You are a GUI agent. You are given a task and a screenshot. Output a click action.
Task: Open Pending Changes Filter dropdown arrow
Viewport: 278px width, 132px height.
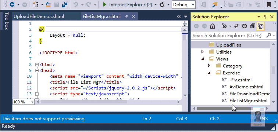[x=230, y=26]
